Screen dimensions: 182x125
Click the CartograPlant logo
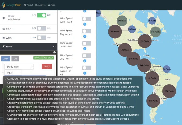point(11,5)
